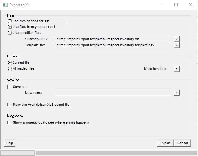Viewport: 198px width, 156px height.
Task: Click browse arrow beside New name field
Action: pos(177,93)
